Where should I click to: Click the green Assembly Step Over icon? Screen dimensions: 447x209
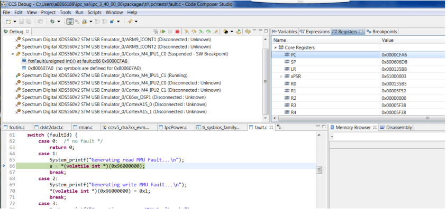pos(208,32)
